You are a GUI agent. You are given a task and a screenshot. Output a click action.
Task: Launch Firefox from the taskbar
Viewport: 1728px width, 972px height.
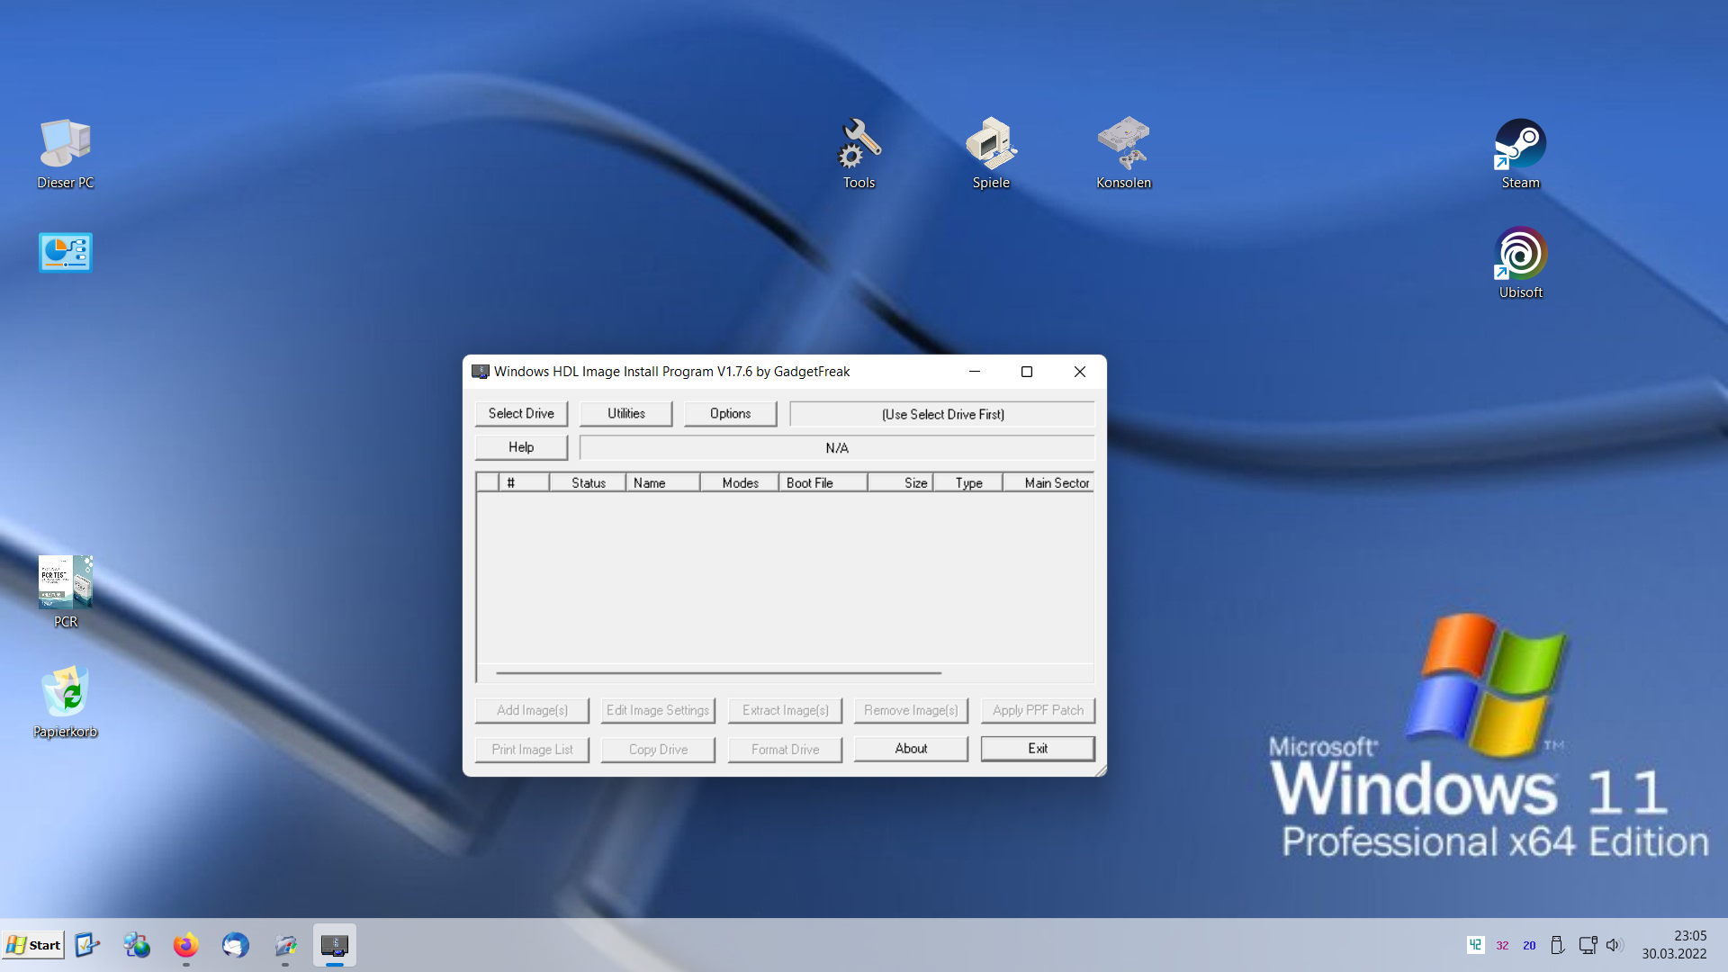[185, 945]
